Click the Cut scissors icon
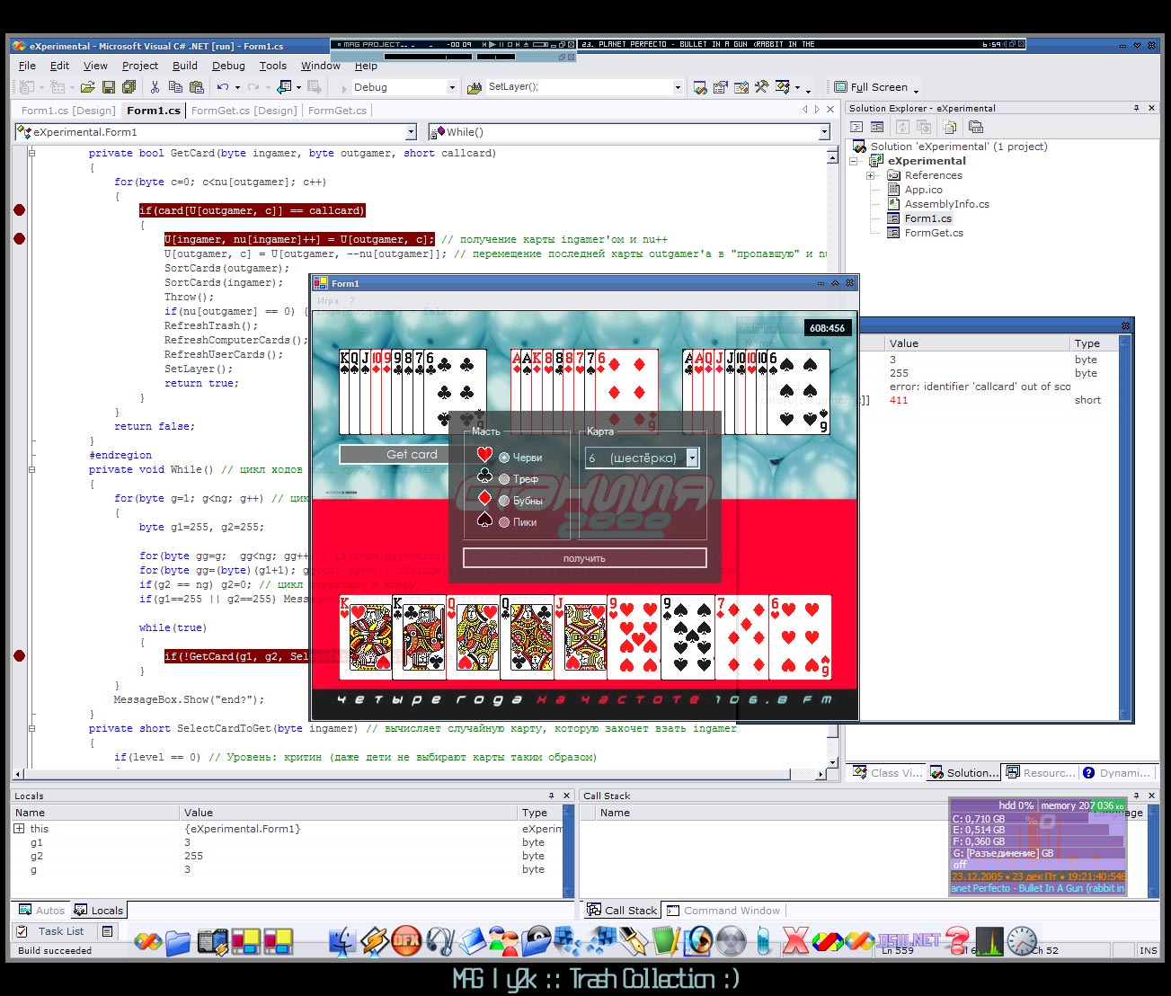The height and width of the screenshot is (996, 1171). click(155, 87)
